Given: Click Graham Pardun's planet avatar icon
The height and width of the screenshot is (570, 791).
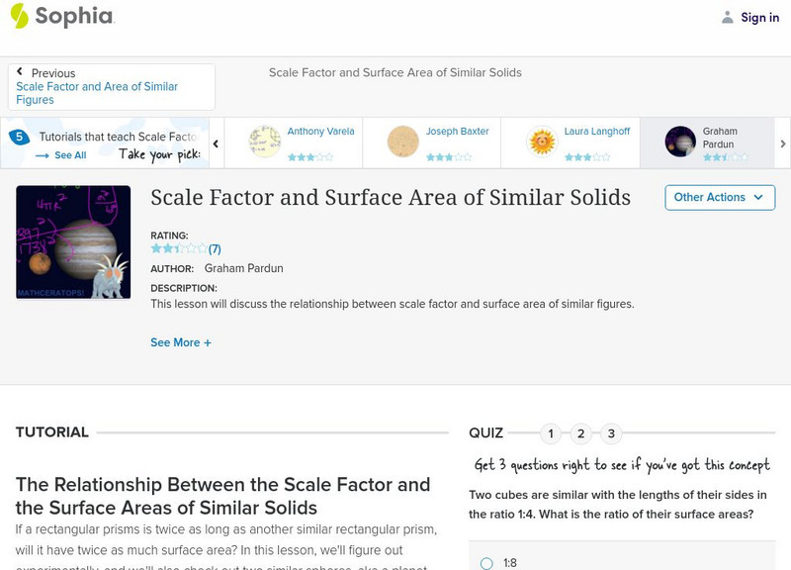Looking at the screenshot, I should coord(680,142).
